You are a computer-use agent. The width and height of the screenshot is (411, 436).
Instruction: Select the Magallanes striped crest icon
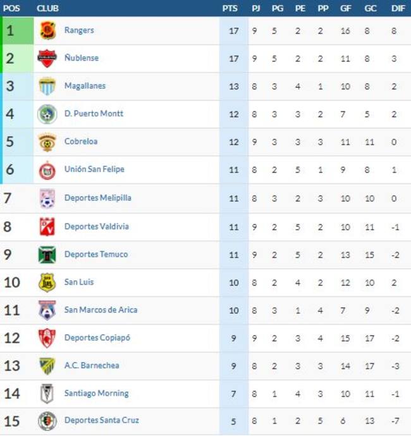click(x=47, y=86)
